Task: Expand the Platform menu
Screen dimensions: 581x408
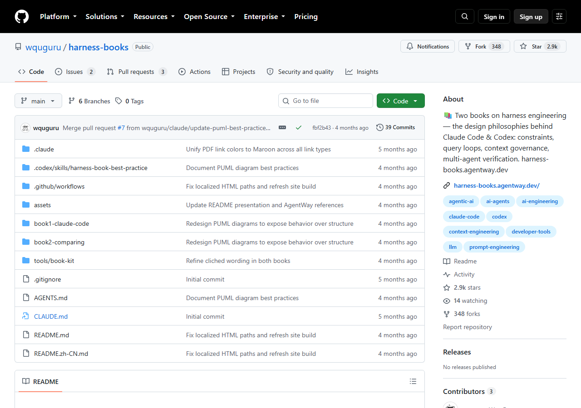Action: tap(58, 16)
